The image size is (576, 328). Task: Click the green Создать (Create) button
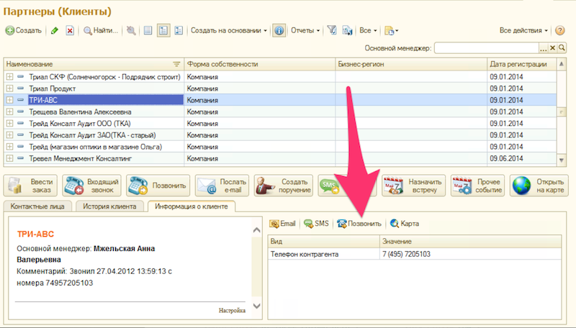coord(24,31)
